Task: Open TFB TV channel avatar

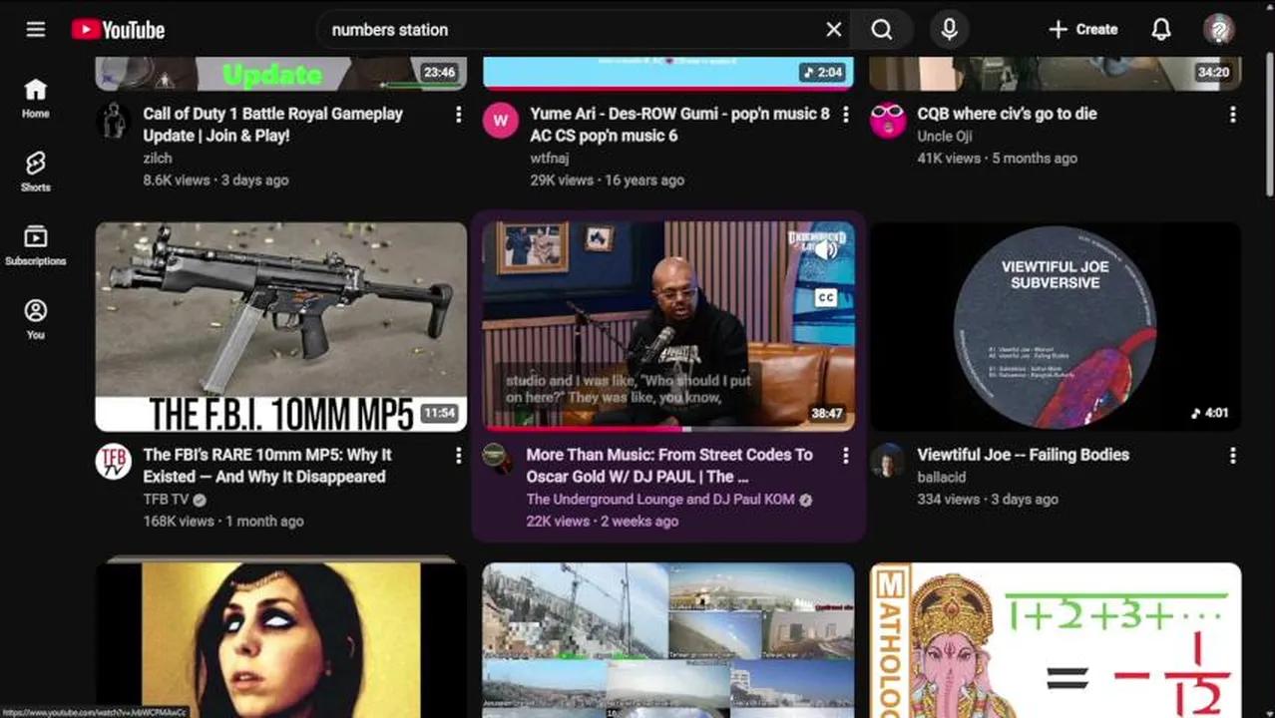Action: pos(113,462)
